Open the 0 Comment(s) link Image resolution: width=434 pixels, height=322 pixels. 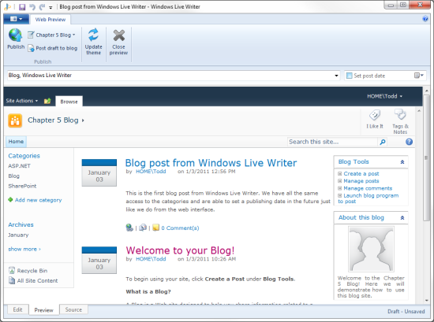180,228
